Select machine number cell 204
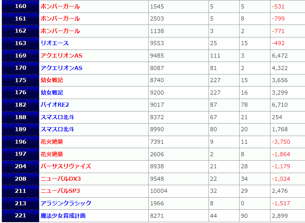Image resolution: width=305 pixels, height=223 pixels. pyautogui.click(x=20, y=166)
